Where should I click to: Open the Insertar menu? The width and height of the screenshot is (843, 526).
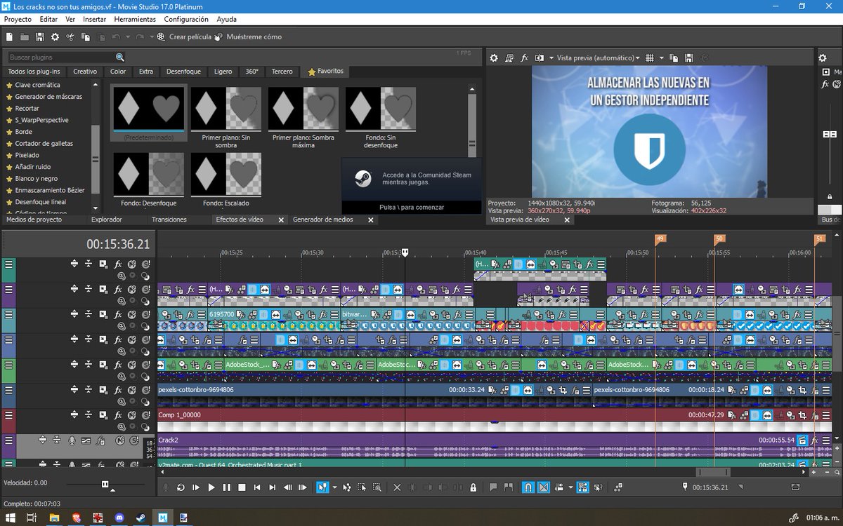click(x=94, y=20)
